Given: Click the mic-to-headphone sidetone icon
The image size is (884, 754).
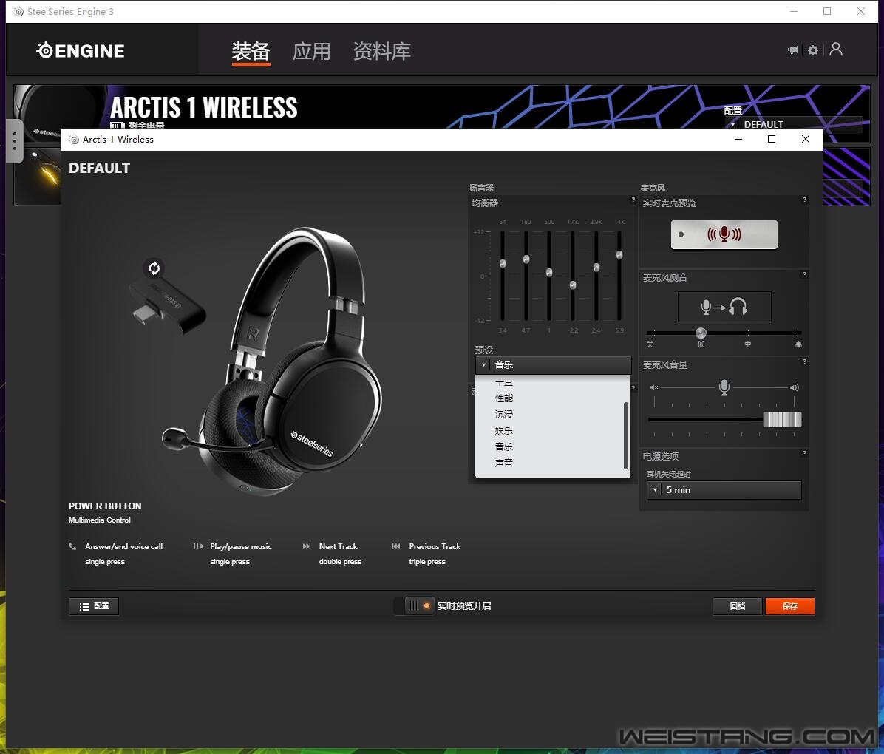Looking at the screenshot, I should tap(724, 307).
